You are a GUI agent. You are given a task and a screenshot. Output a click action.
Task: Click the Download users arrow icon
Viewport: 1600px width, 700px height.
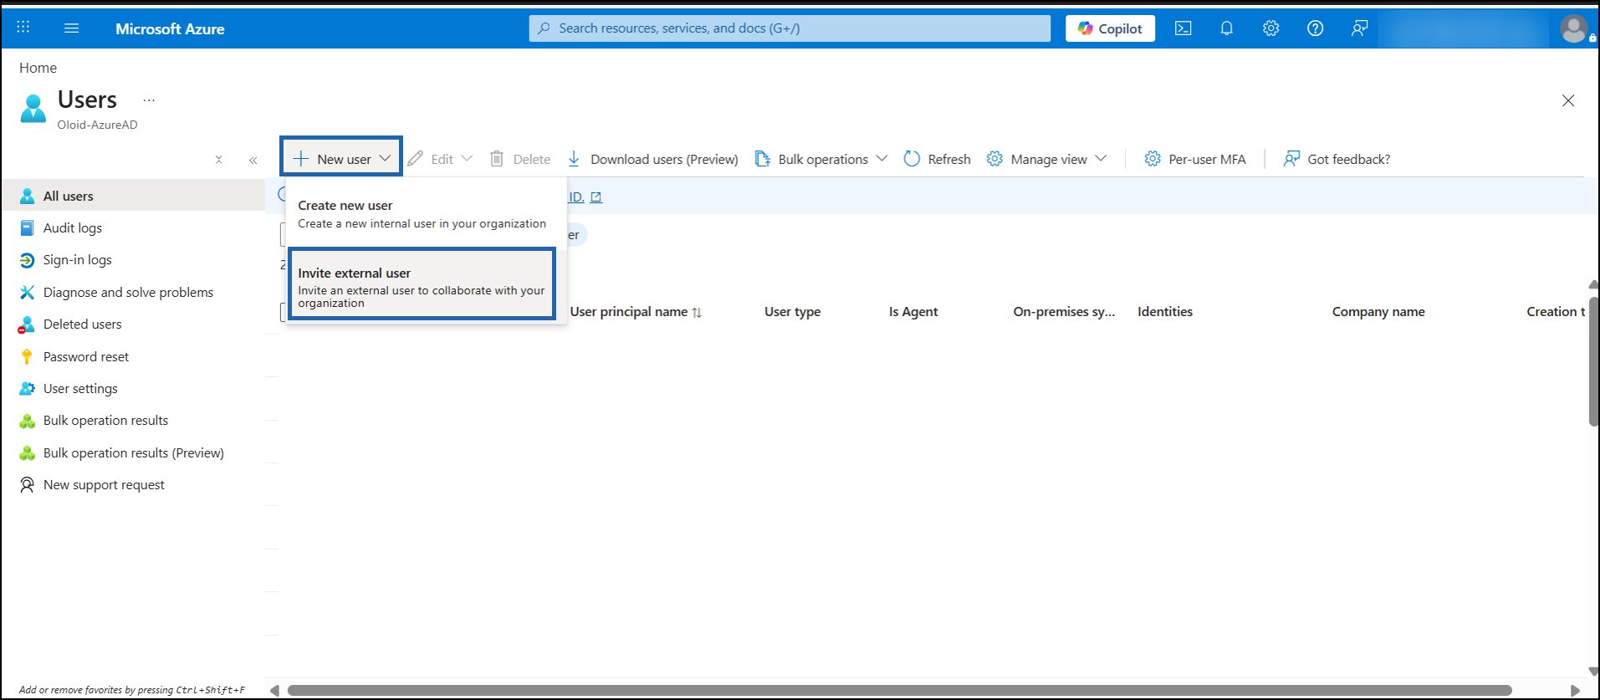(x=574, y=159)
